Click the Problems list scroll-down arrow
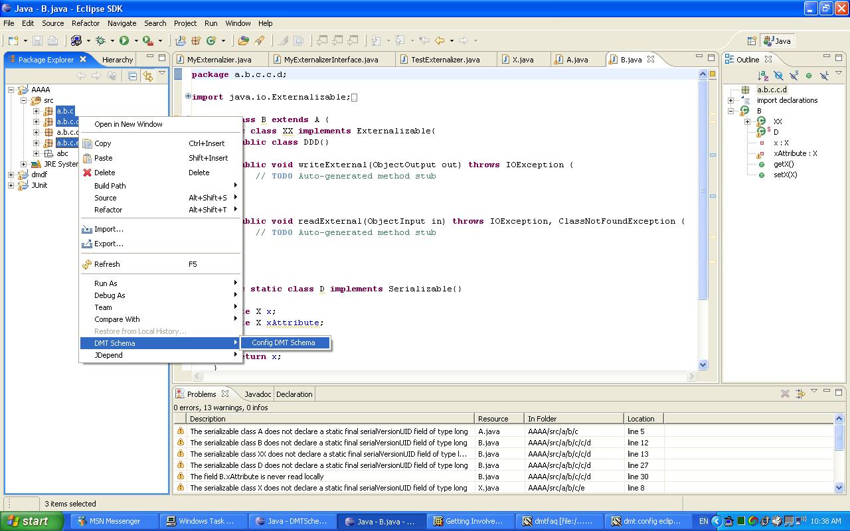This screenshot has width=850, height=531. tap(839, 488)
